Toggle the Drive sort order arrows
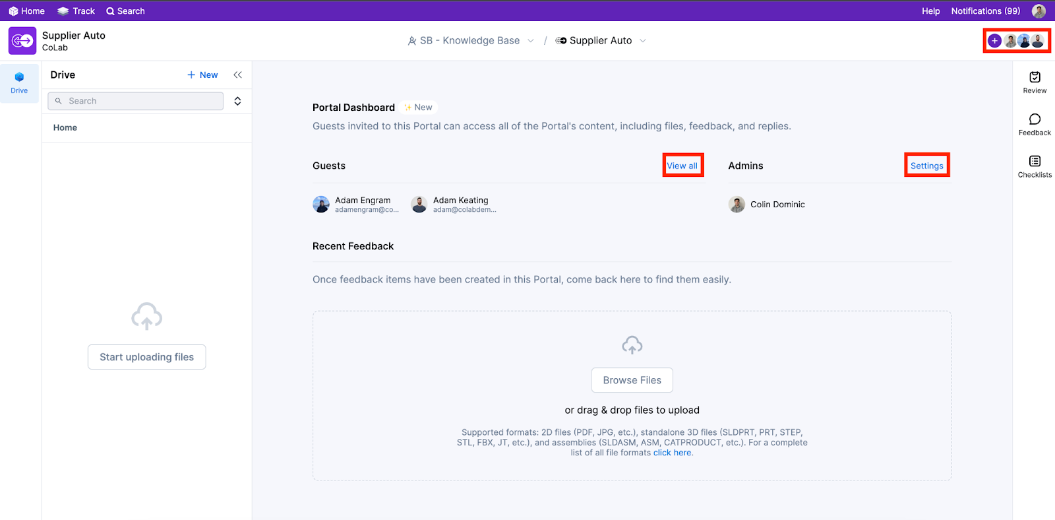 pos(237,101)
